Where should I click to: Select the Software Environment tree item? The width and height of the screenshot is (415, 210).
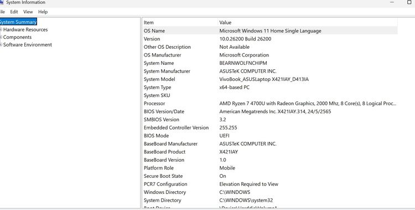[28, 44]
